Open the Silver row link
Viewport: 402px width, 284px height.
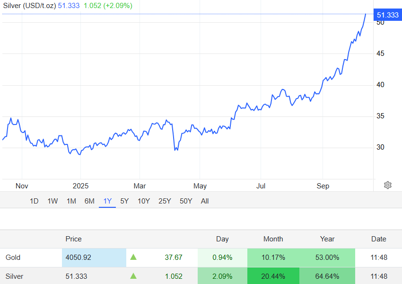point(14,276)
